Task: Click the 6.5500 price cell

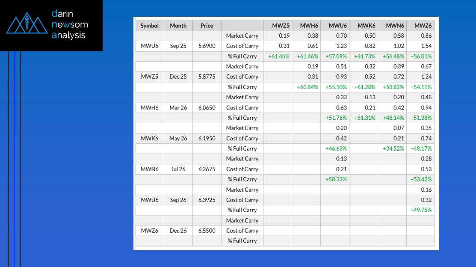Action: click(x=207, y=231)
